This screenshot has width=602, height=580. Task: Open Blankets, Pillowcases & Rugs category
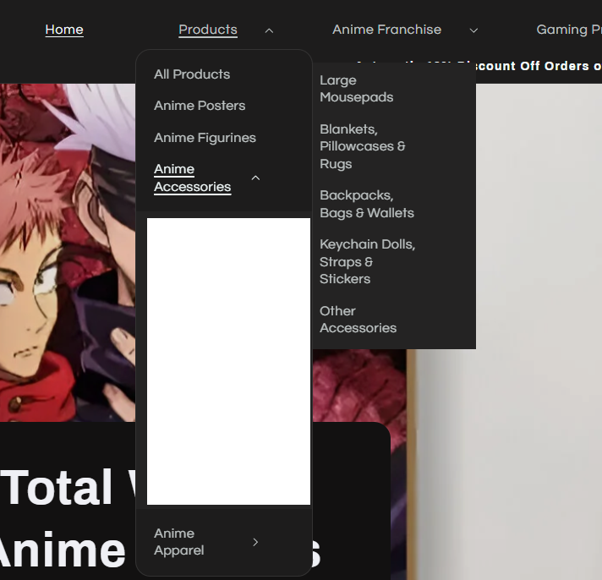coord(363,146)
